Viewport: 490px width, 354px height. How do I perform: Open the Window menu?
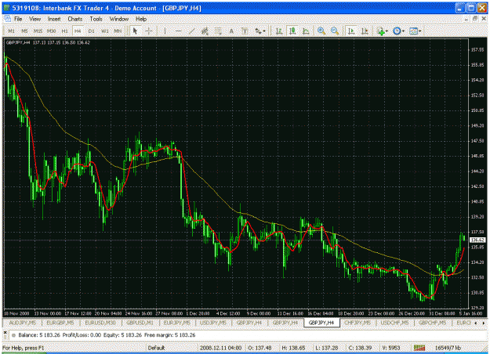point(119,19)
